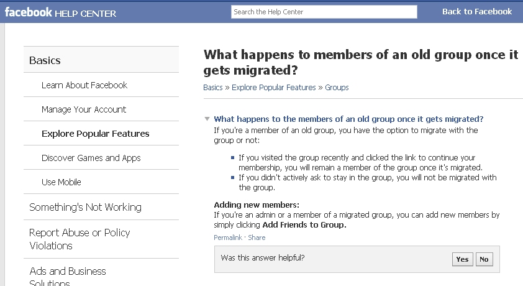This screenshot has width=523, height=286.
Task: Open the Groups breadcrumb link
Action: pos(337,88)
